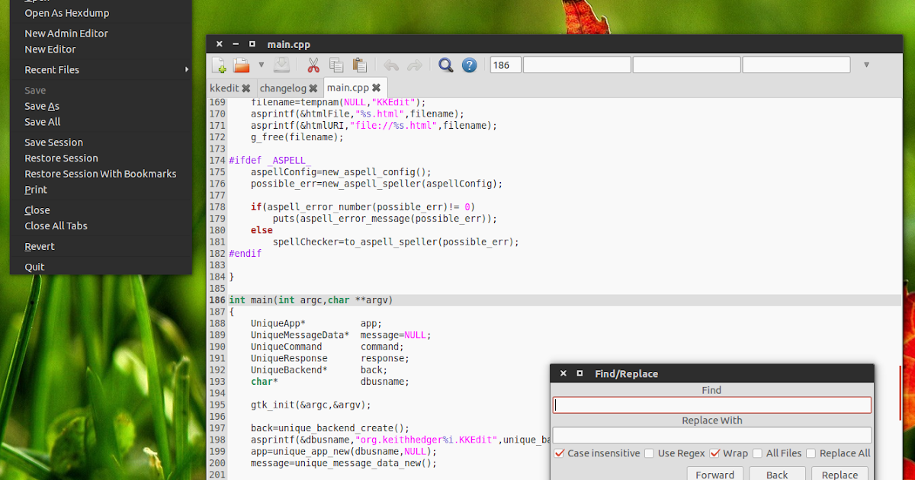This screenshot has height=480, width=915.
Task: Create a new document
Action: 218,65
